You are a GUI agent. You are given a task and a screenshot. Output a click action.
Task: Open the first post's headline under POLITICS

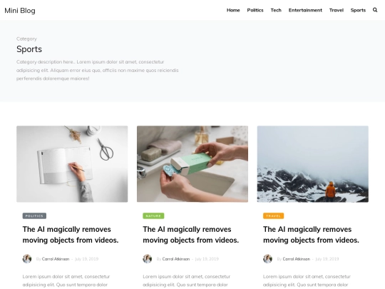(x=71, y=235)
